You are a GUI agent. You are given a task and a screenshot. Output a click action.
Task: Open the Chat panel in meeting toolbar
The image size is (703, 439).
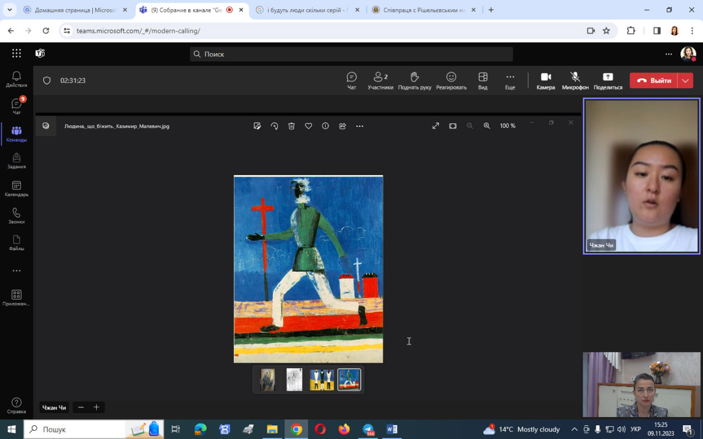[351, 80]
